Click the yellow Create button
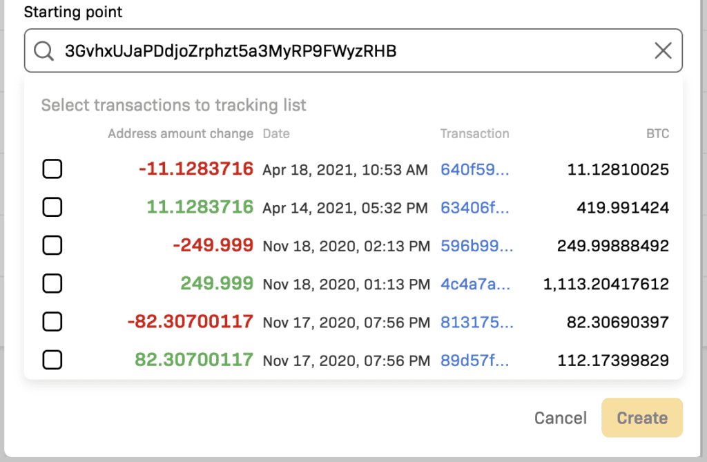This screenshot has width=707, height=462. coord(641,418)
